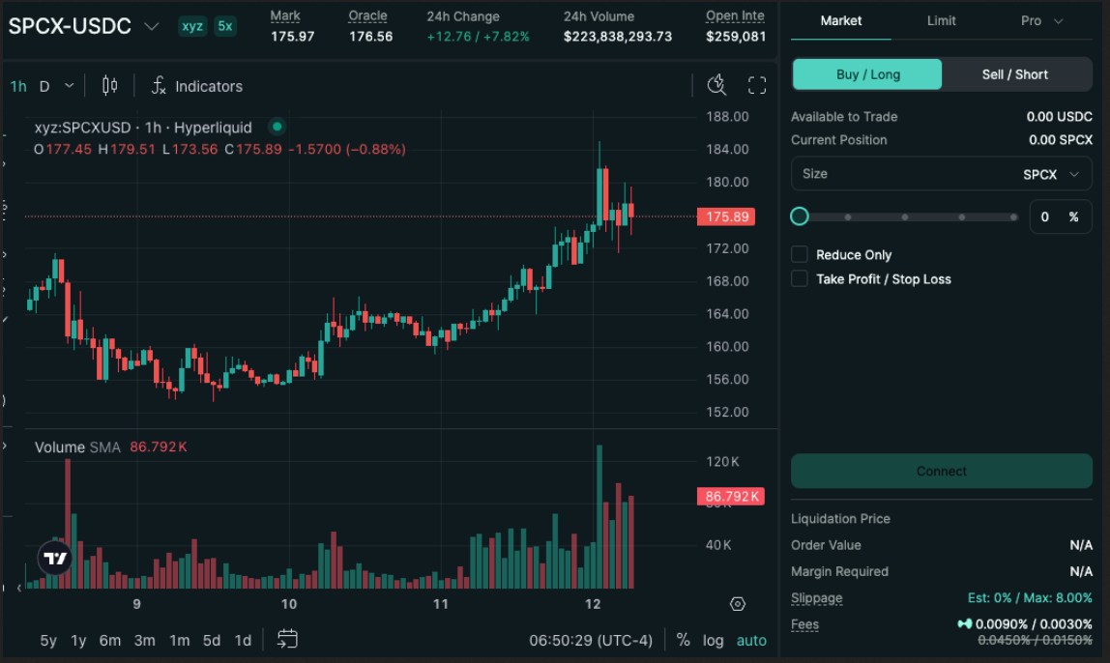Screen dimensions: 1110x663
Task: Set chart range to 6m
Action: click(109, 641)
